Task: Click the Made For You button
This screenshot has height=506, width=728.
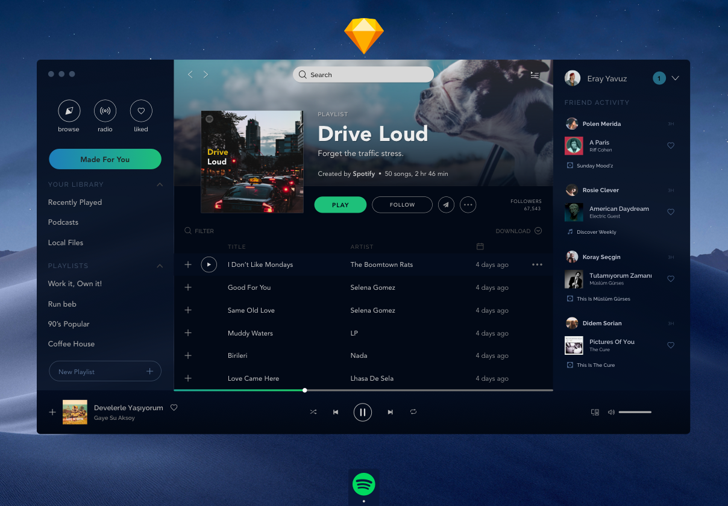Action: pos(105,159)
